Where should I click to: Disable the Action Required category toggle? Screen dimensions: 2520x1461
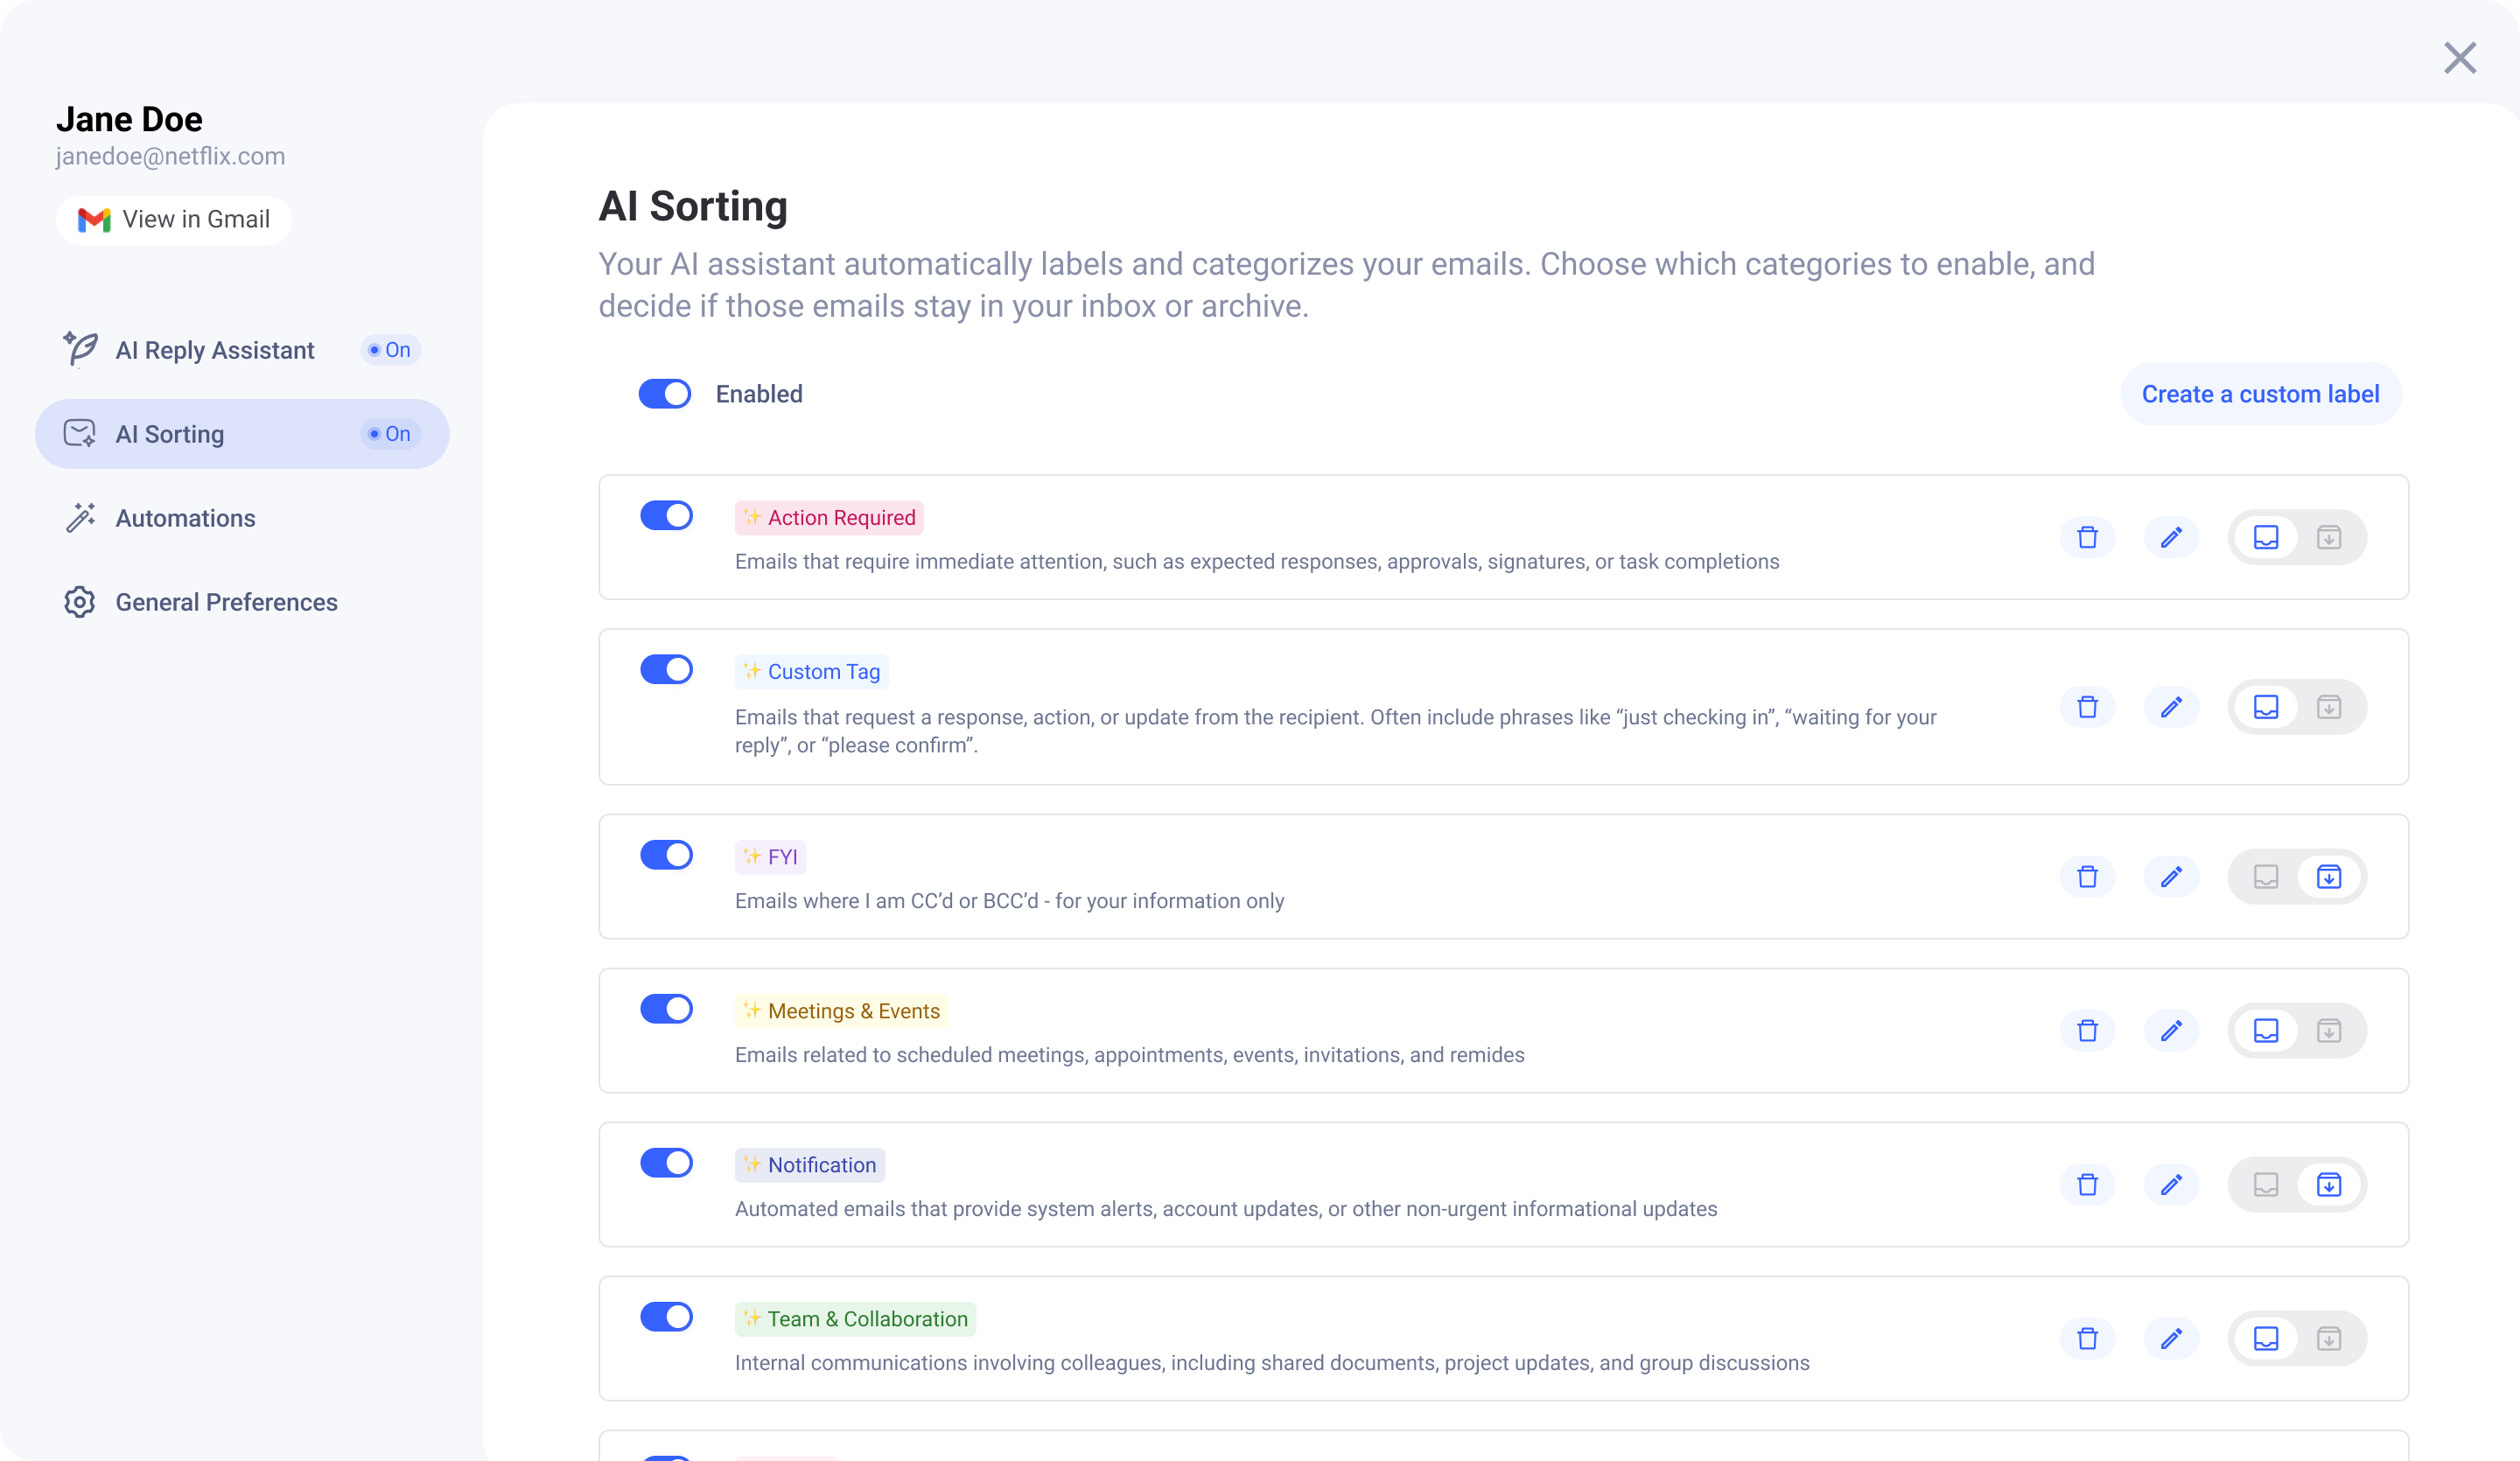click(x=666, y=516)
